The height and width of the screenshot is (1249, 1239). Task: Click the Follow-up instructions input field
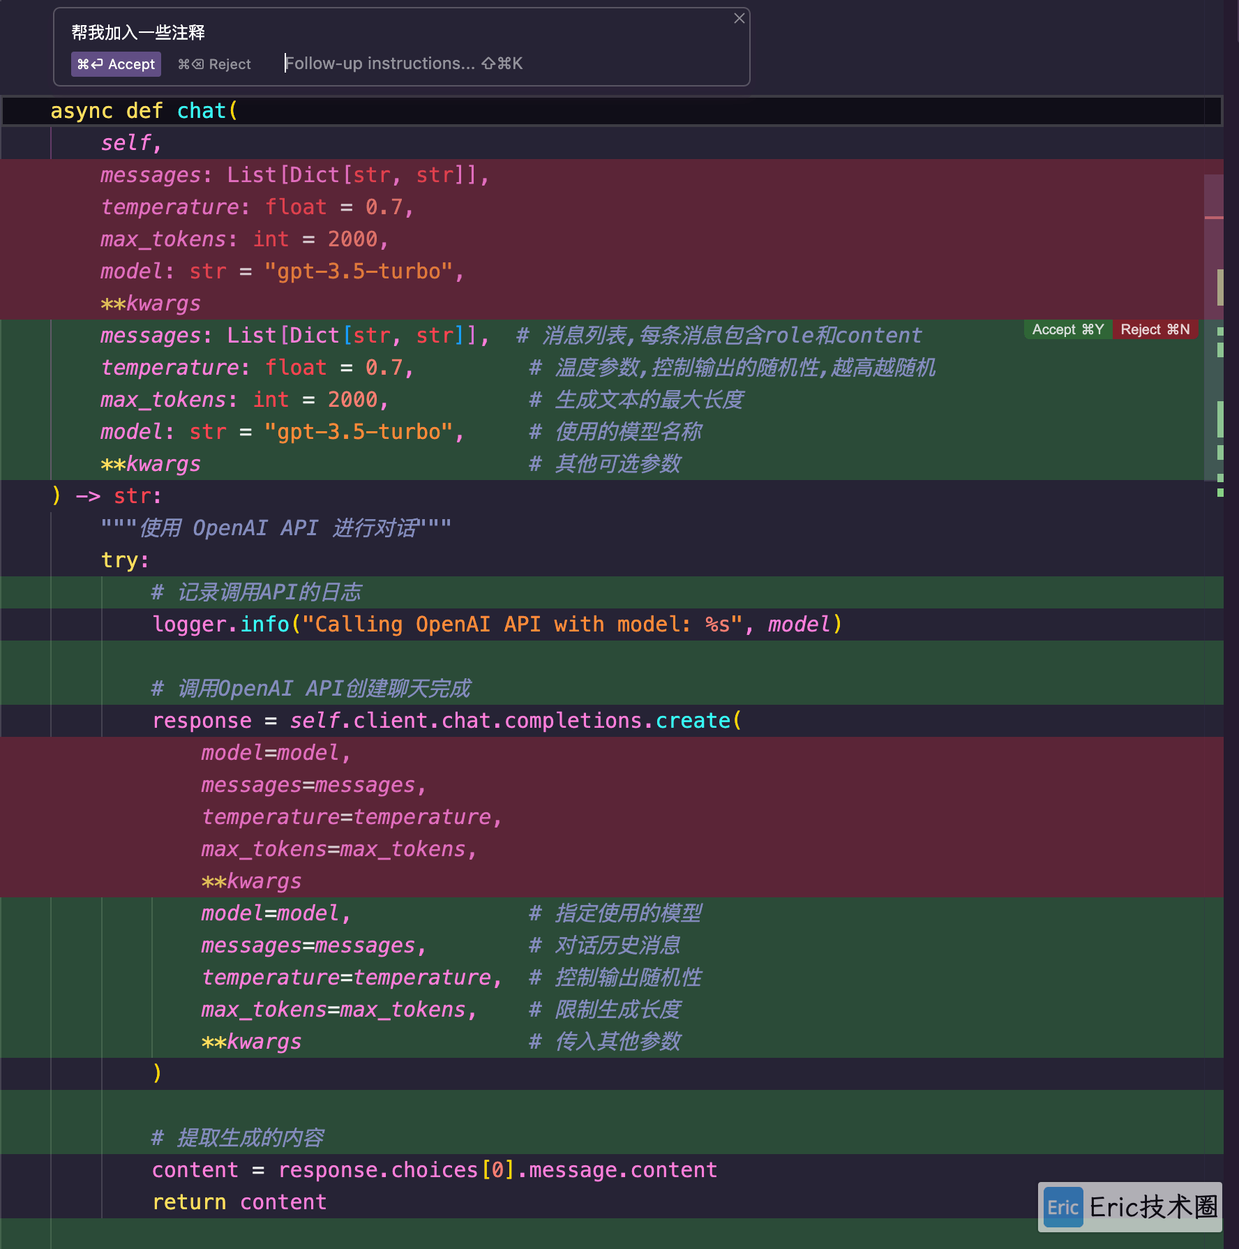[403, 63]
